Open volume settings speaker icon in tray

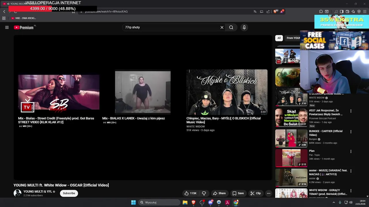pos(351,202)
